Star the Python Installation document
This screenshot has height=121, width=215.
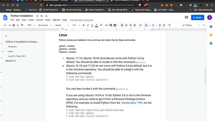(37, 16)
